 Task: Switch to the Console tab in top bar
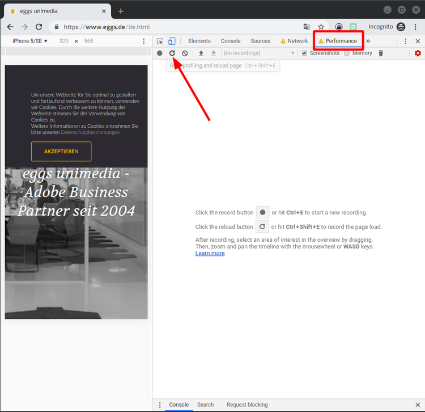(231, 41)
